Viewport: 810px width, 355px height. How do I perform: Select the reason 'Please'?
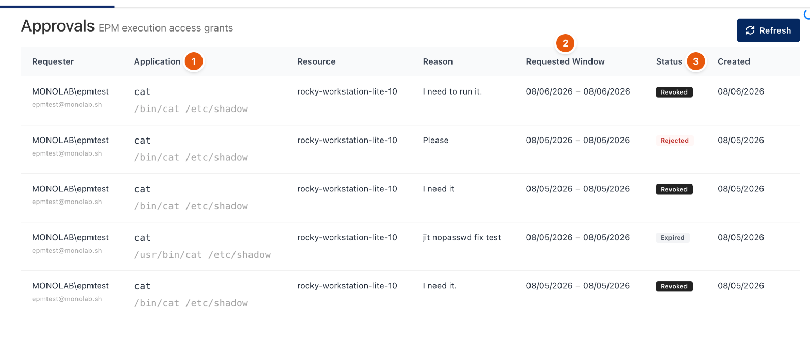point(435,140)
